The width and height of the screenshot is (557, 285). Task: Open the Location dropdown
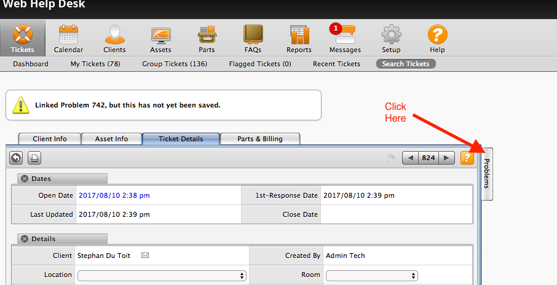pos(162,276)
